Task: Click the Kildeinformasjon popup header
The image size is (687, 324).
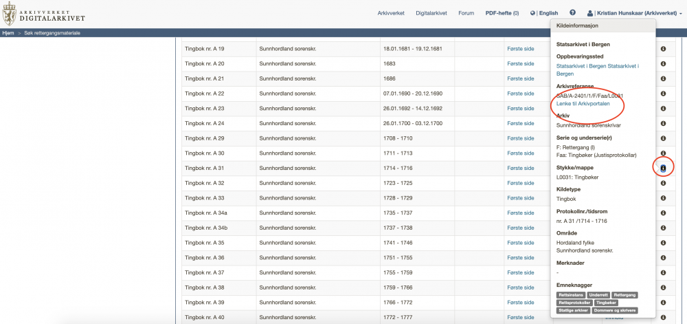Action: coord(603,26)
